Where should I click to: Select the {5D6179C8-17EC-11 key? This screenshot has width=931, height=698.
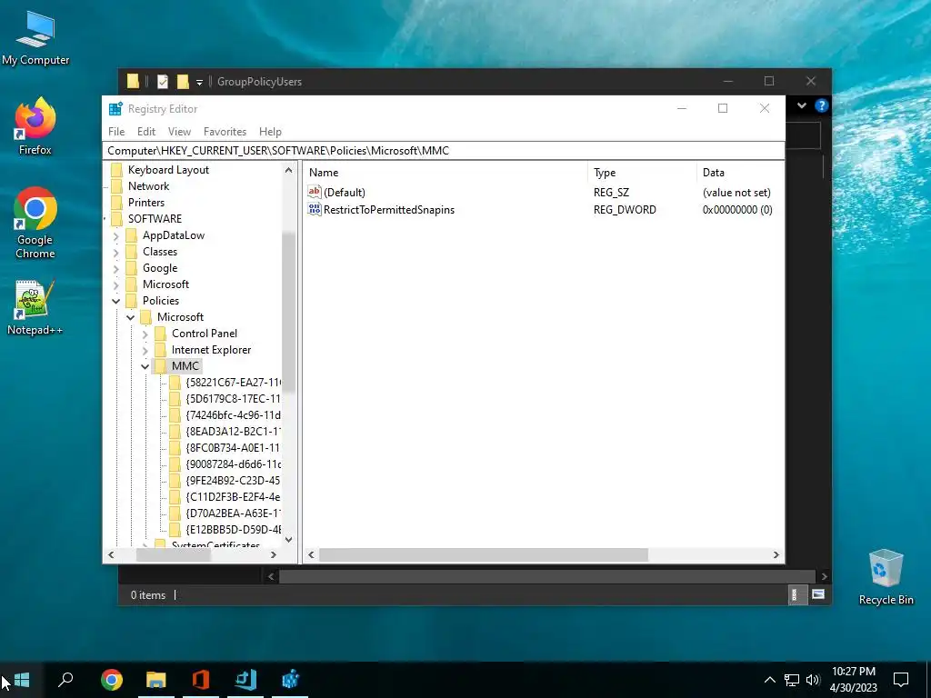(x=233, y=398)
